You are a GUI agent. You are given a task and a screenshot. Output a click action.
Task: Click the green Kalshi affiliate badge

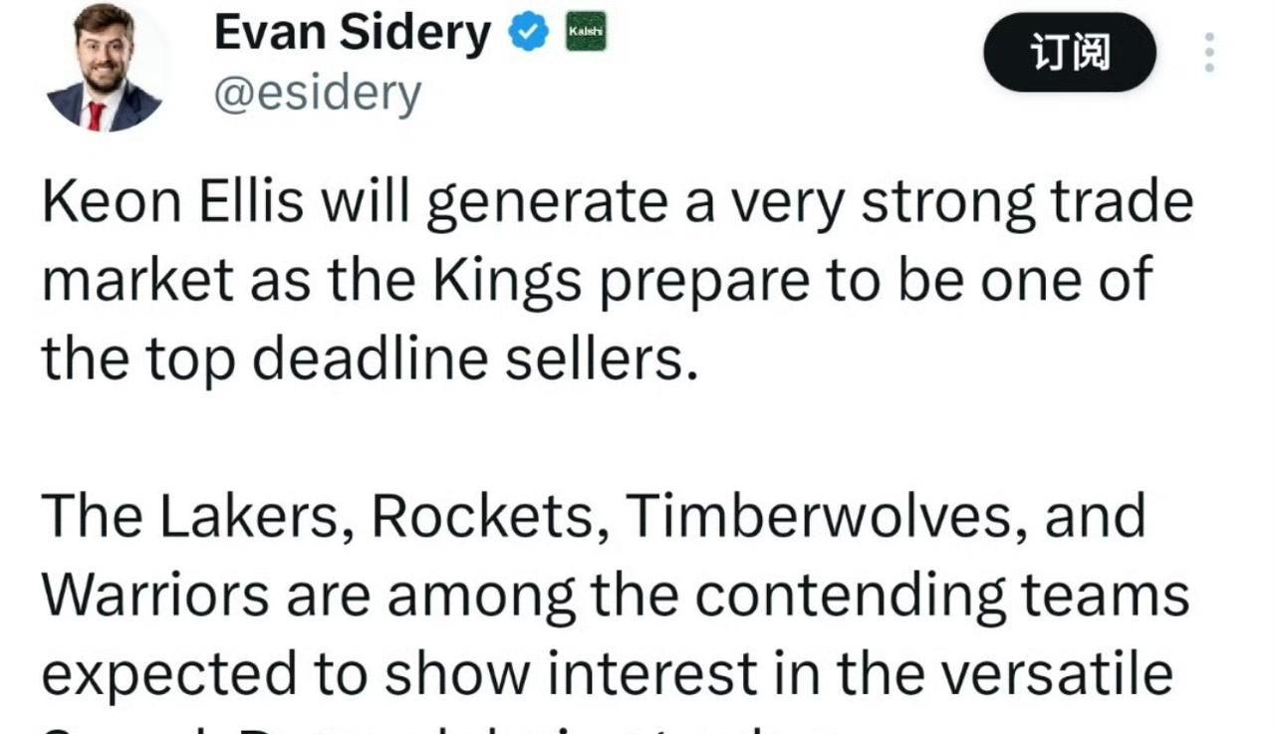click(586, 34)
